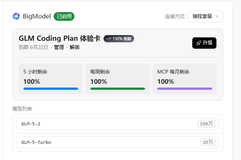The image size is (241, 160).
Task: Click the green 每周剩余 progress bar
Action: coord(117,89)
